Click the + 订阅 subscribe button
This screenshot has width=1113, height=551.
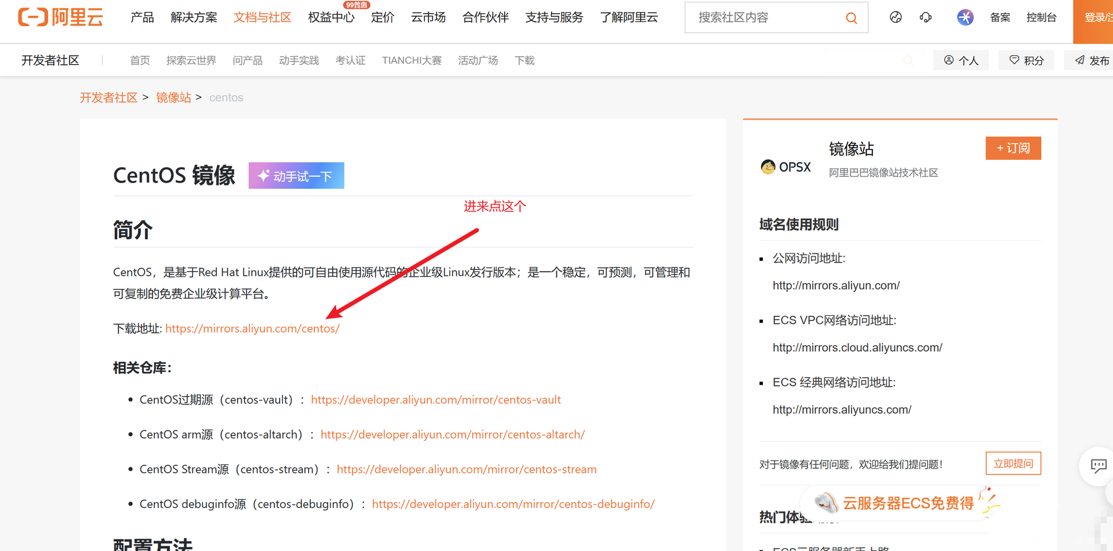1013,148
